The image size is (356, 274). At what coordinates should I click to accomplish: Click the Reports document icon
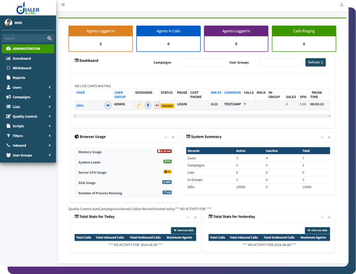pyautogui.click(x=8, y=77)
